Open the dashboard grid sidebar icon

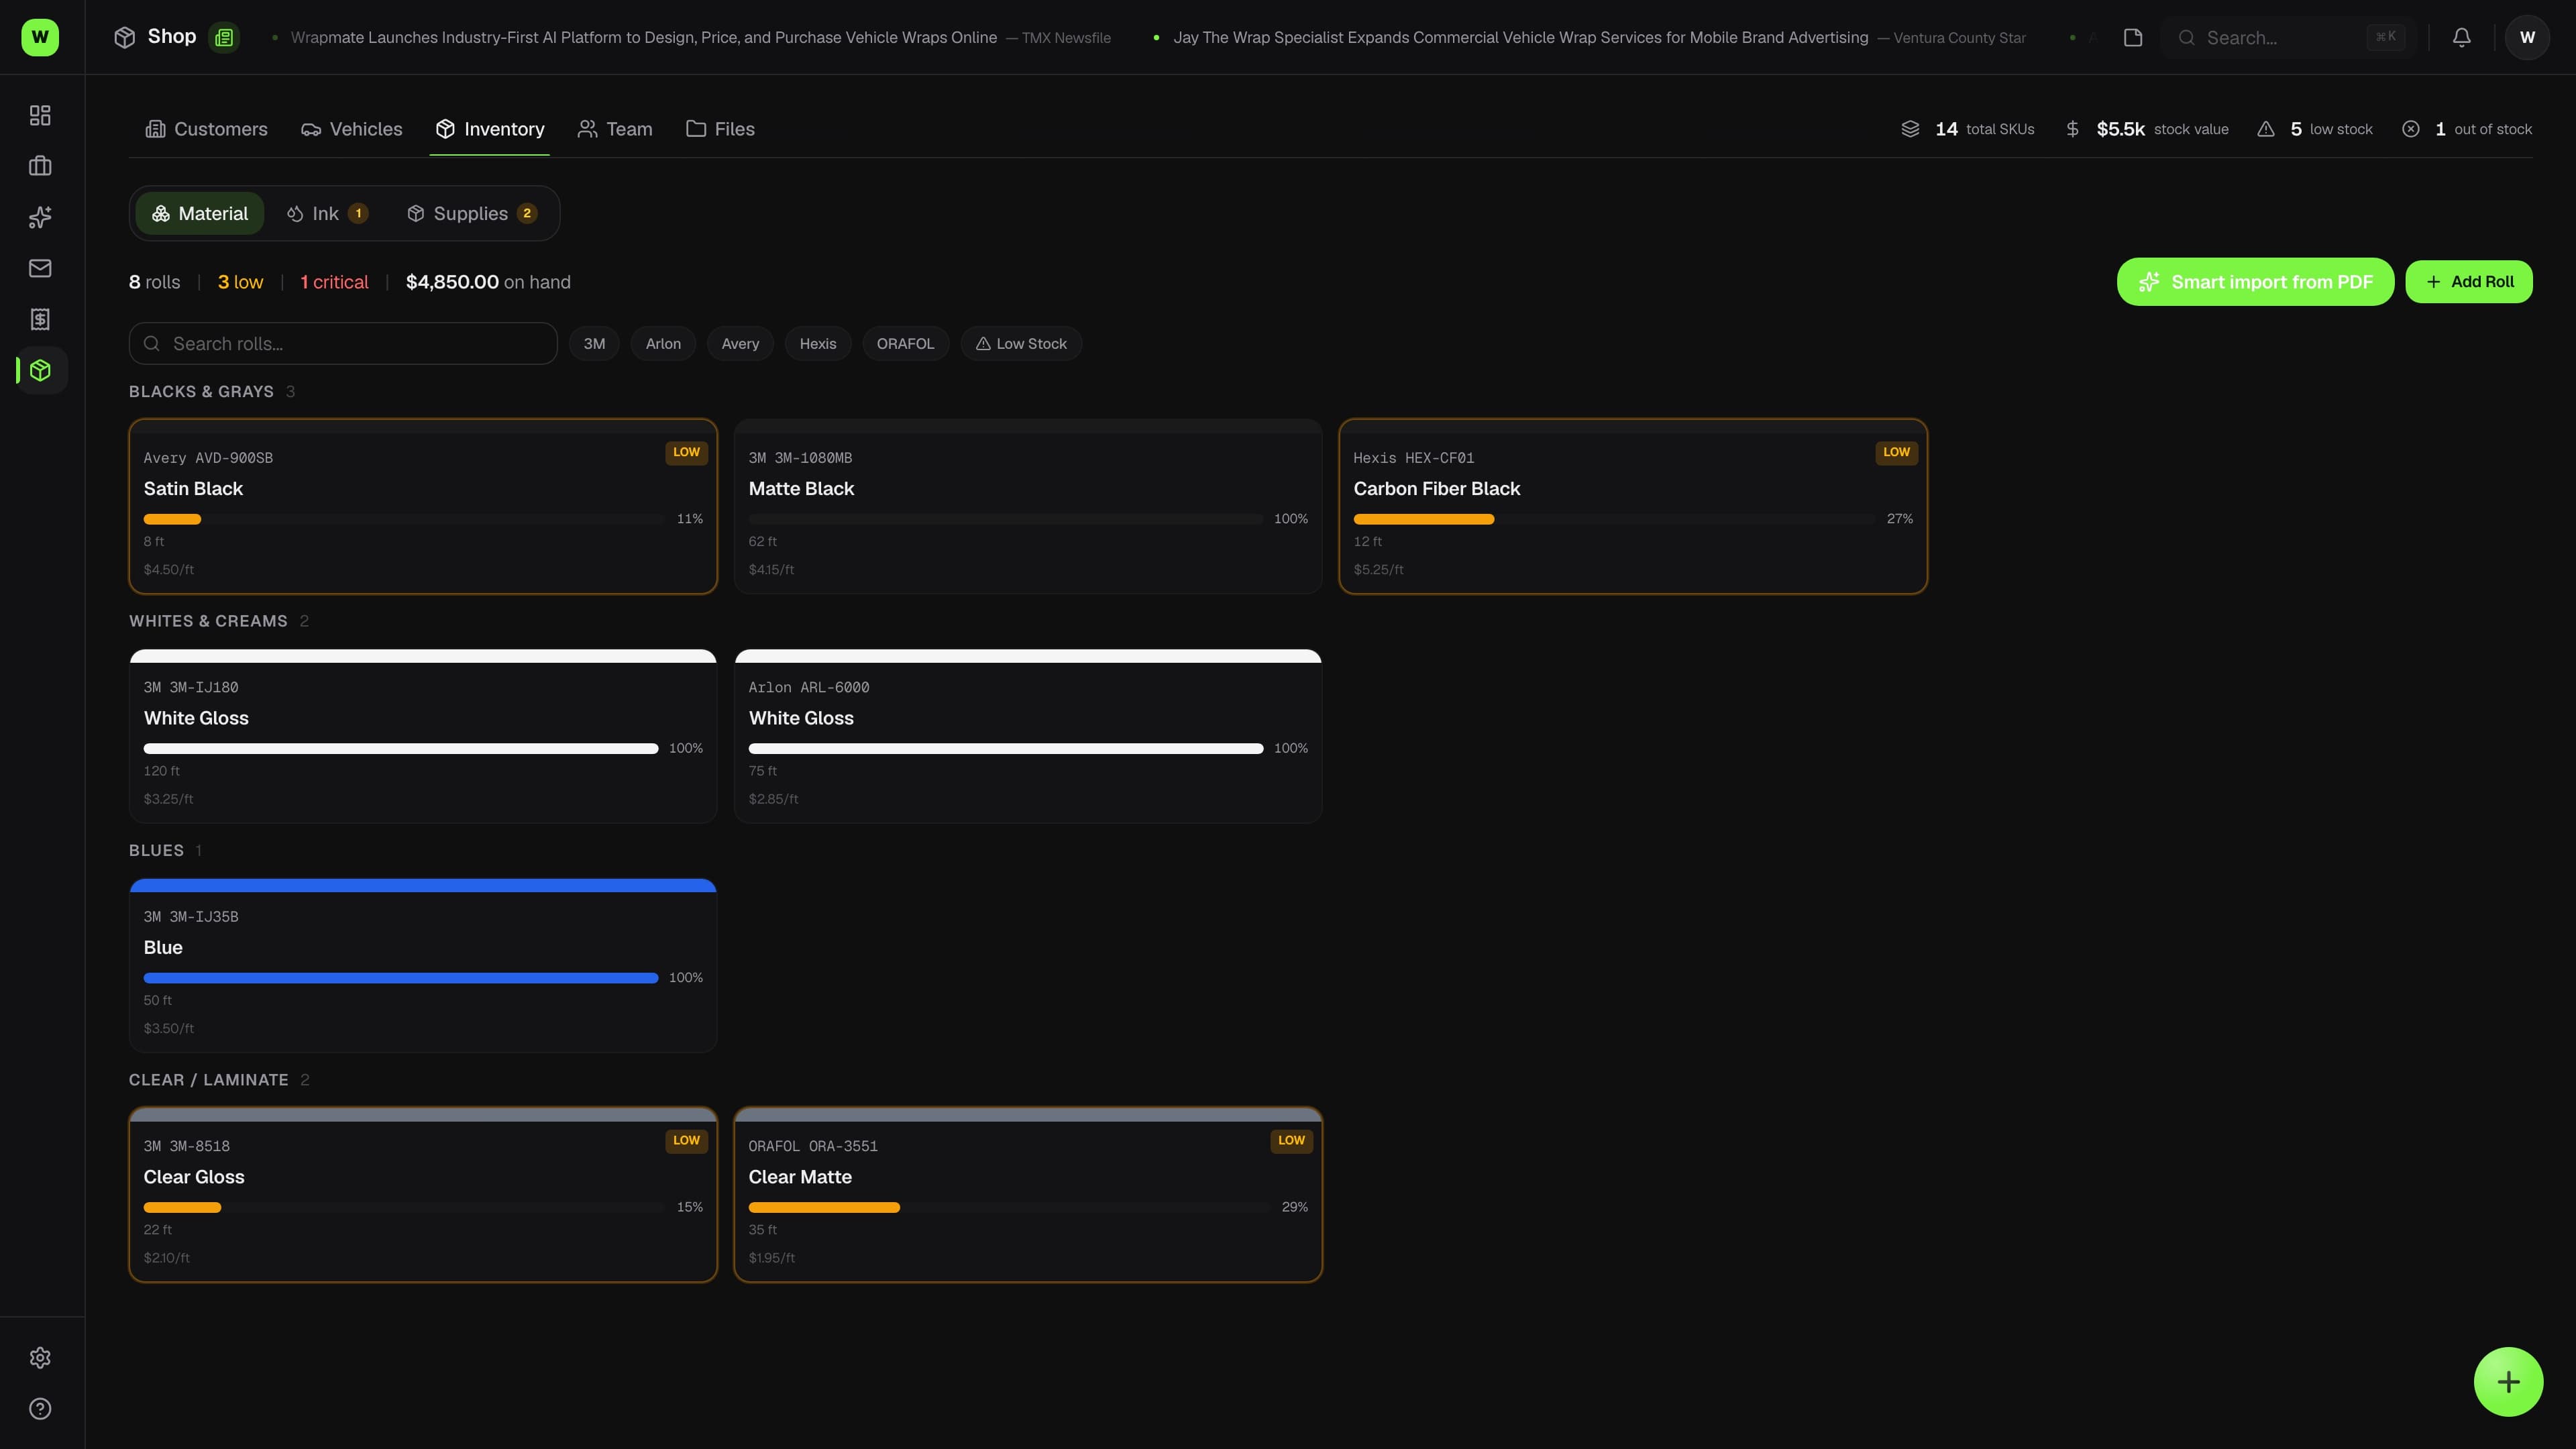coord(40,115)
